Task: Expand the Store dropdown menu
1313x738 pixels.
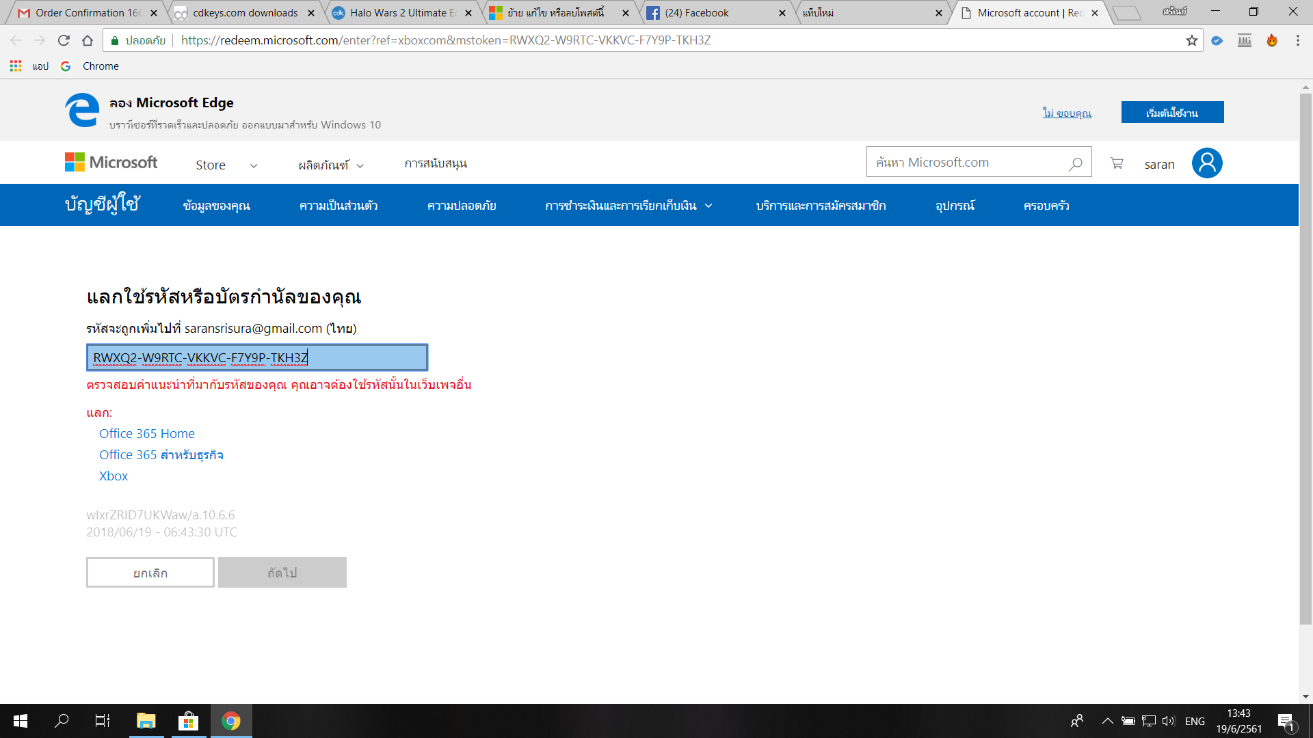Action: click(x=226, y=165)
